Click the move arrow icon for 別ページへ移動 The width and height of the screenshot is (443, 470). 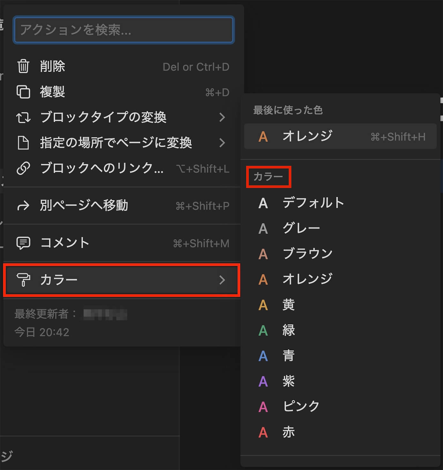[x=23, y=206]
